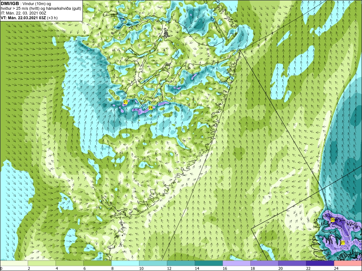Click the 2–4 m/s light green legend swatch
362x271 pixels.
point(42,263)
